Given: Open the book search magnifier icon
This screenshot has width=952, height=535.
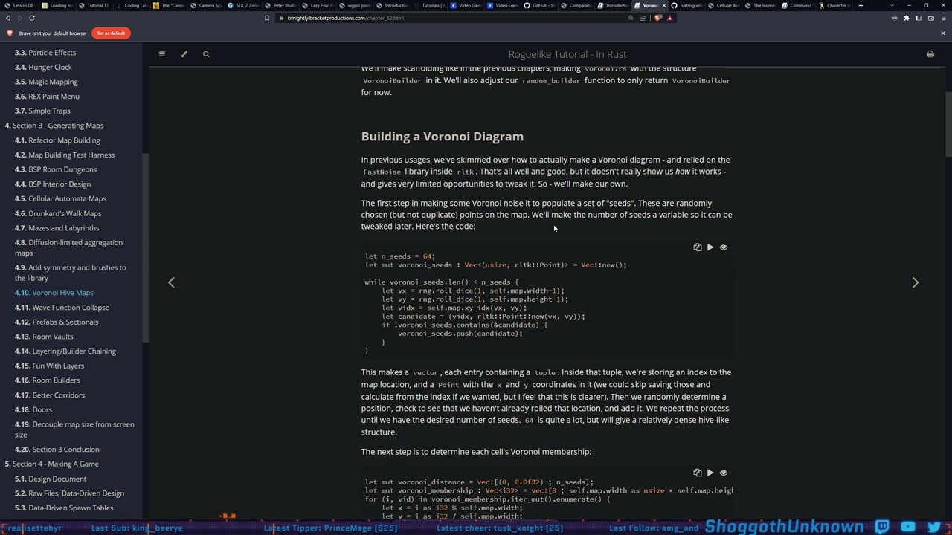Looking at the screenshot, I should [206, 53].
